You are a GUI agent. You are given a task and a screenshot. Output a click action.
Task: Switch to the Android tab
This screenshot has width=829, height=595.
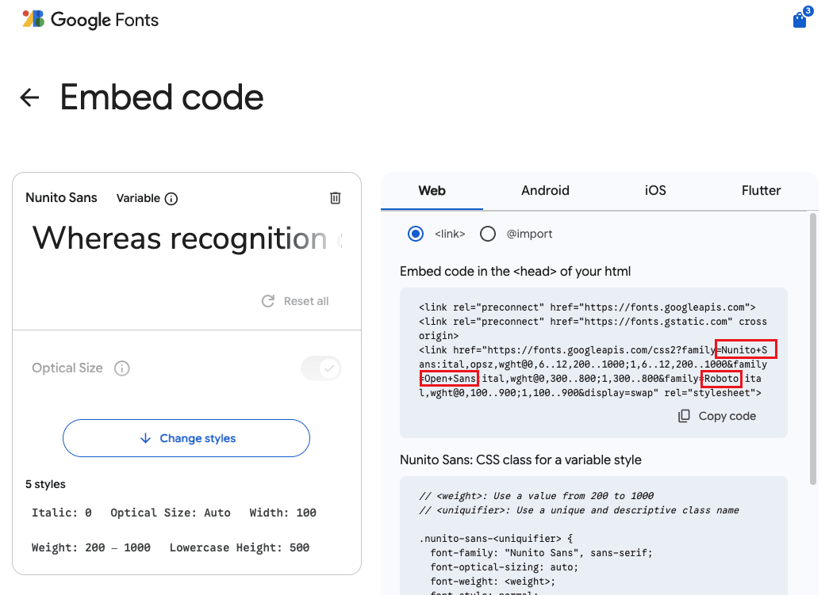click(545, 190)
